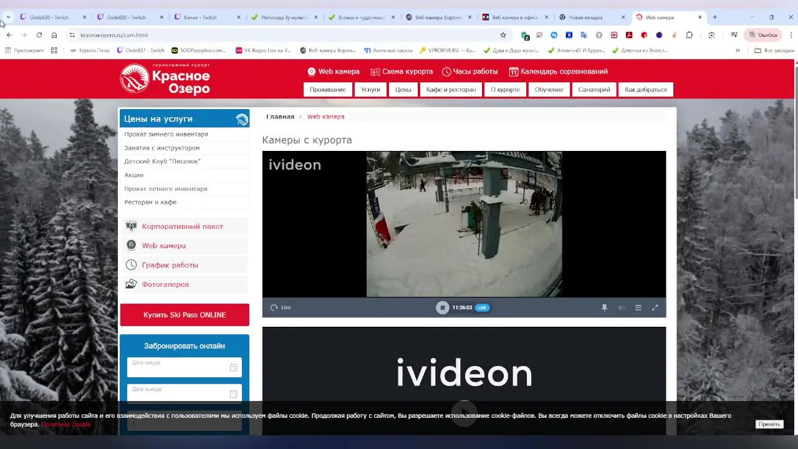This screenshot has height=449, width=798.
Task: Click the address bar URL field
Action: coord(287,35)
